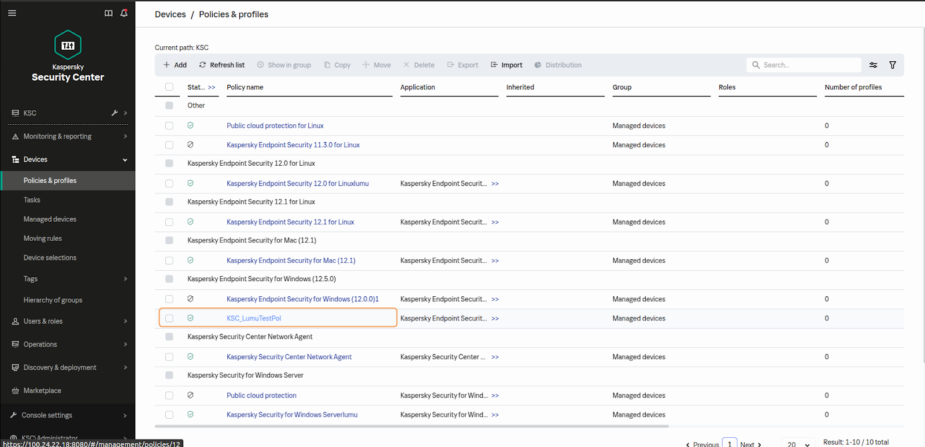Click the Import toolbar button
This screenshot has height=447, width=925.
pyautogui.click(x=506, y=65)
